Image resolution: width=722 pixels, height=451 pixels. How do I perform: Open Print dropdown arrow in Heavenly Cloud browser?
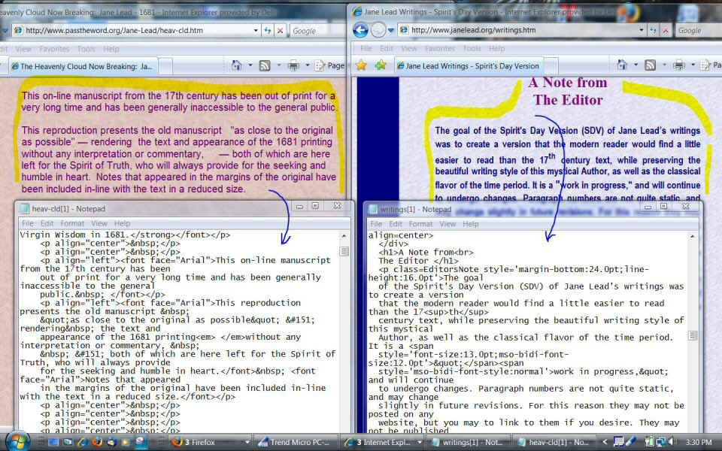pyautogui.click(x=308, y=66)
